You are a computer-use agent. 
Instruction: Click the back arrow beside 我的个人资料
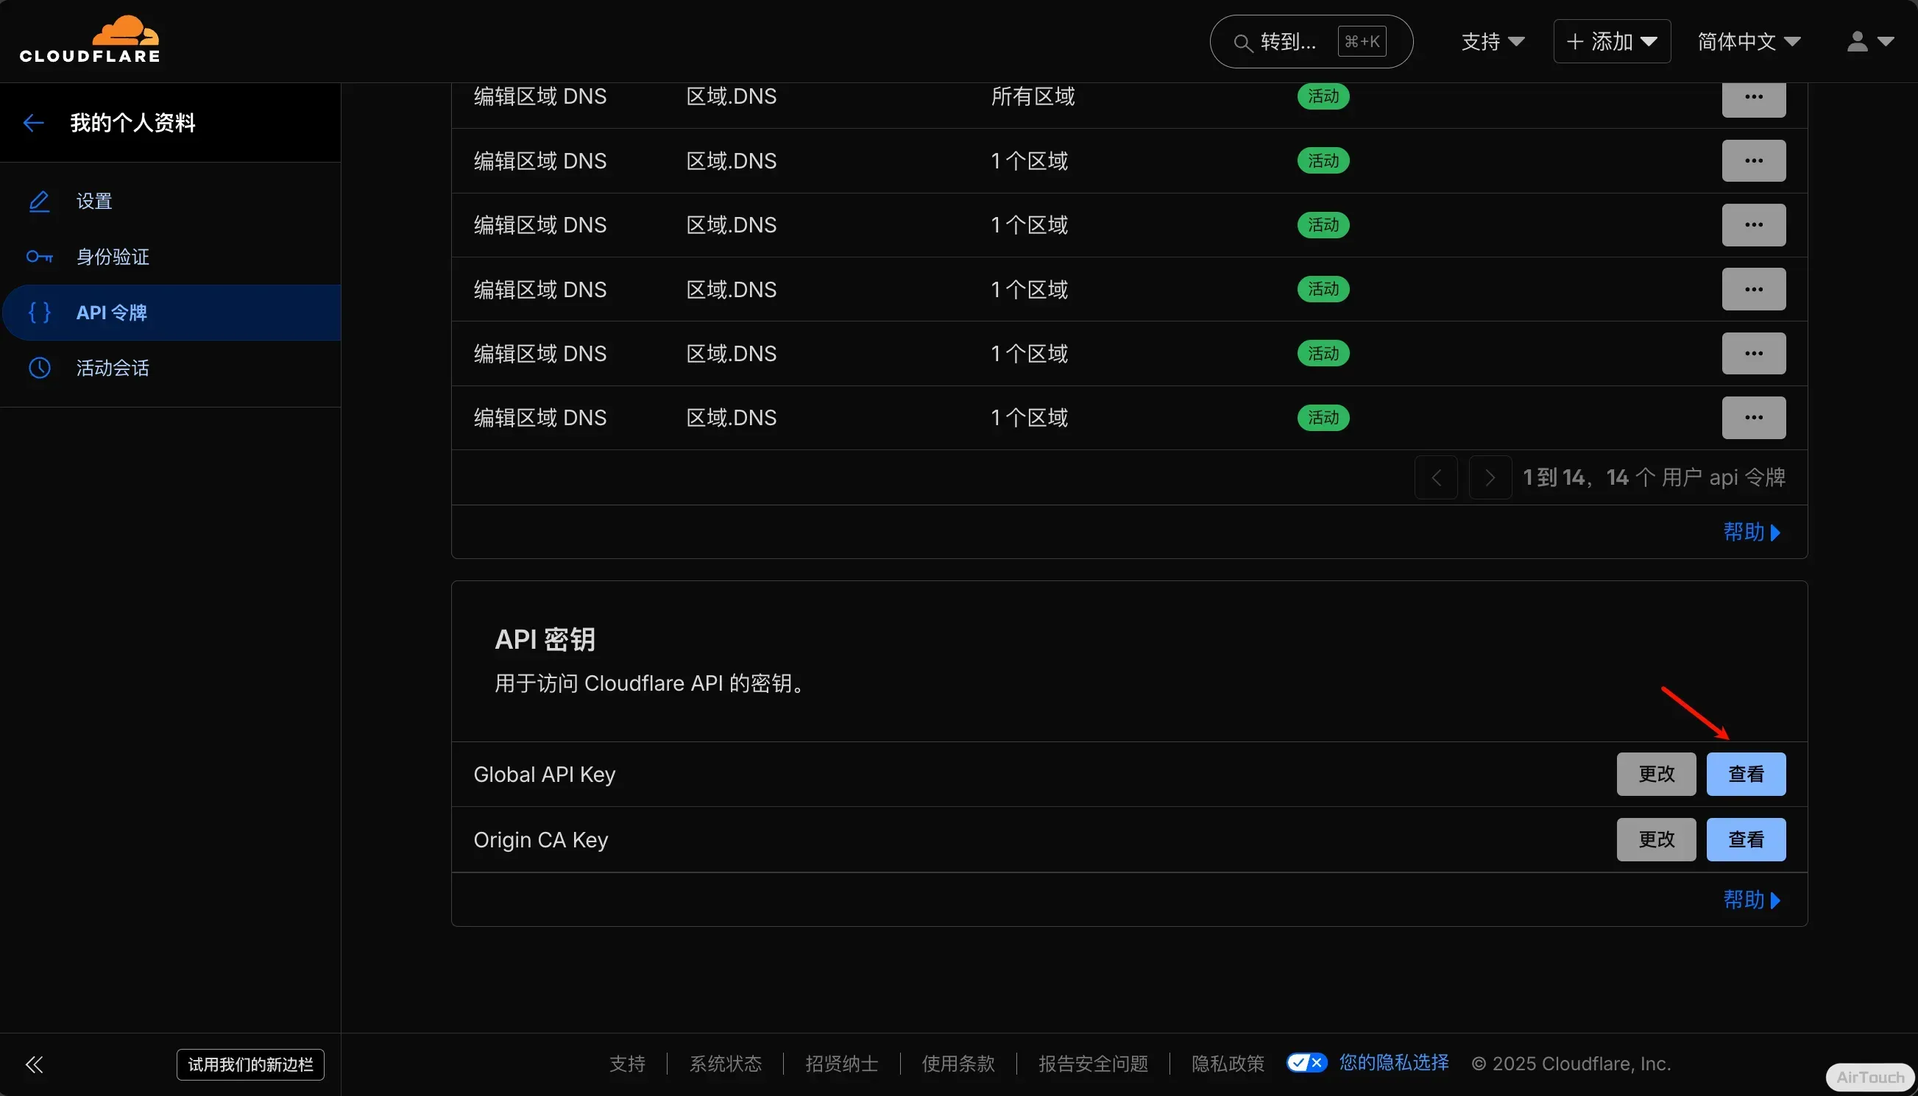tap(33, 123)
